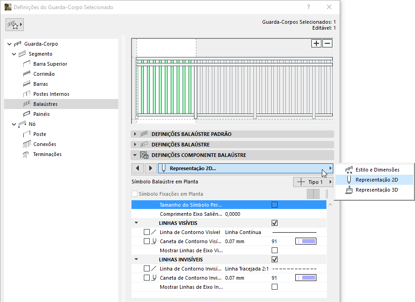
Task: Collapse the Guarda-Corpo tree node
Action: 10,44
